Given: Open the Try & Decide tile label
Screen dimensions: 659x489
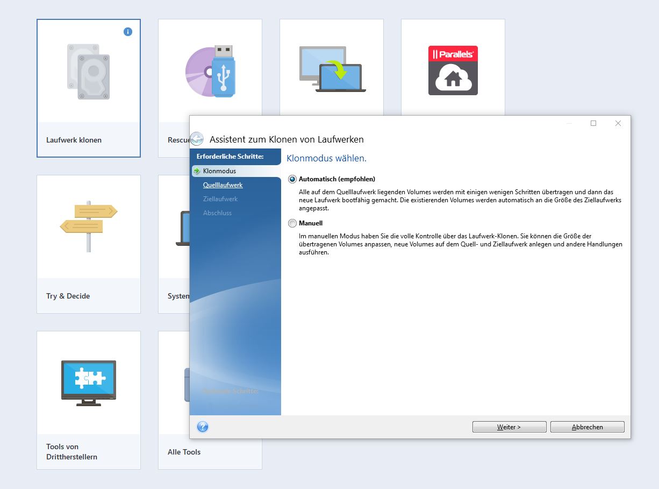Looking at the screenshot, I should click(68, 296).
